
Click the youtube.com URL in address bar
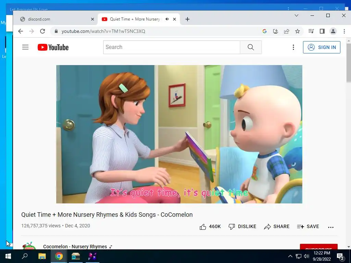(x=104, y=31)
